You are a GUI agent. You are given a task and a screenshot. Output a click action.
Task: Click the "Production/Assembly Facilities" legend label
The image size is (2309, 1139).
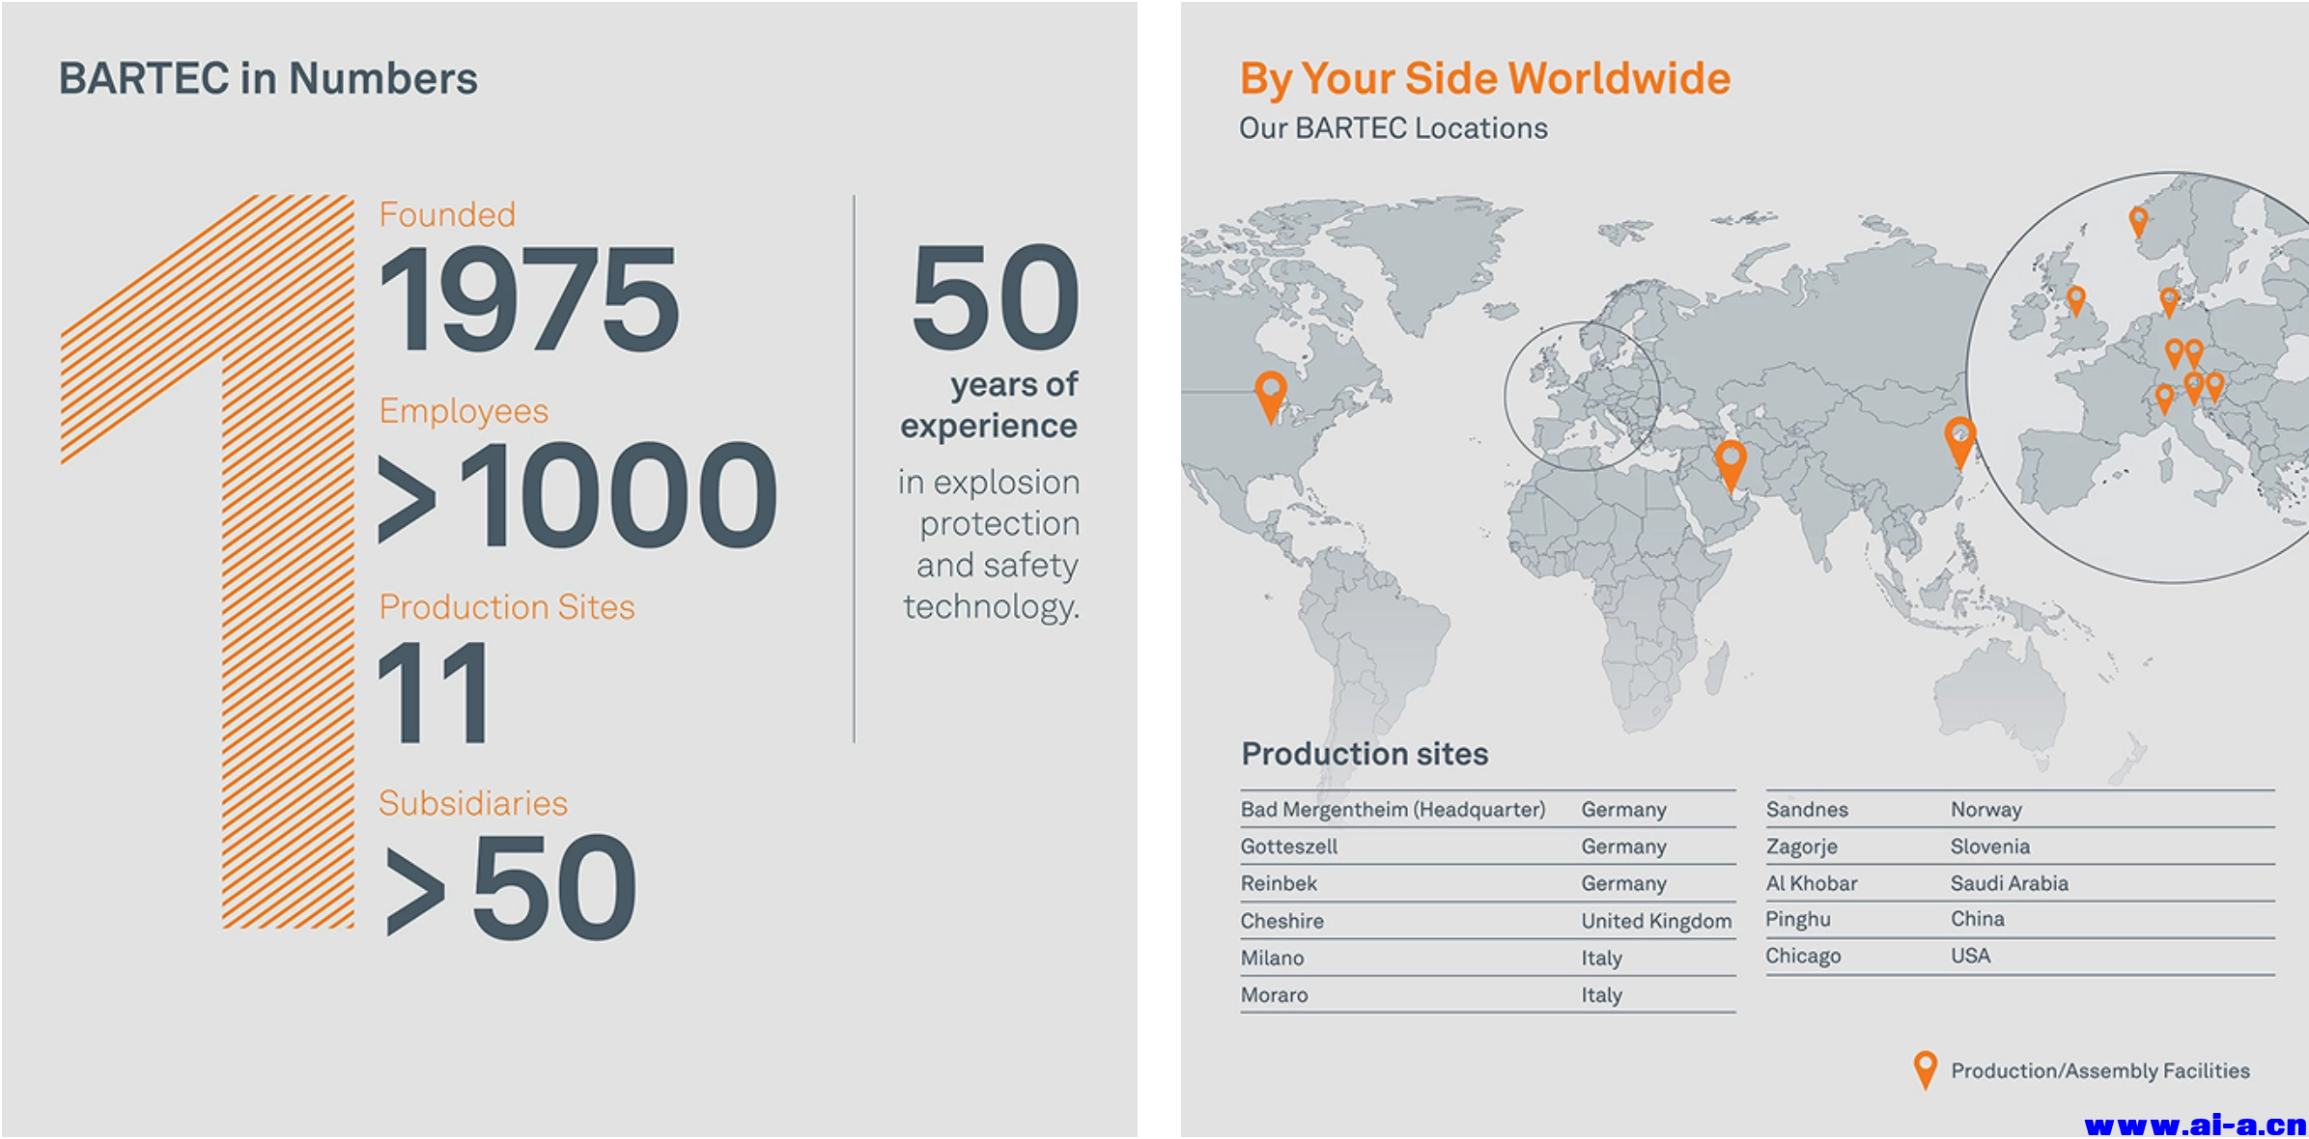(2099, 1070)
